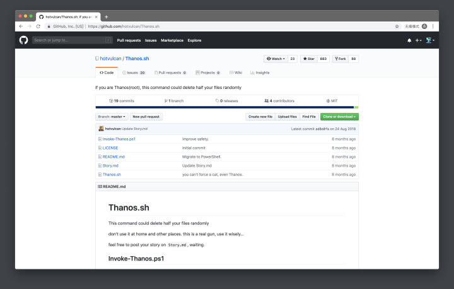View the 19 commits history
Screen dimensions: 454x289
[x=122, y=101]
